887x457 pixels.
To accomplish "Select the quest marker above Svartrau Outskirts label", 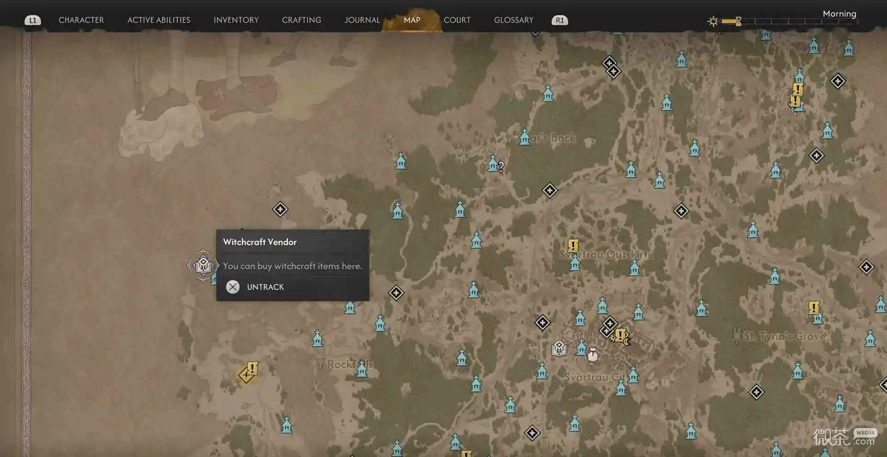I will coord(573,245).
